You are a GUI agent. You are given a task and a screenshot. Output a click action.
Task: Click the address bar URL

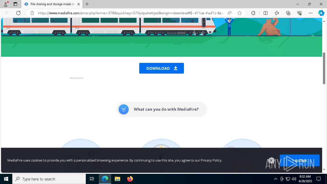pyautogui.click(x=131, y=13)
